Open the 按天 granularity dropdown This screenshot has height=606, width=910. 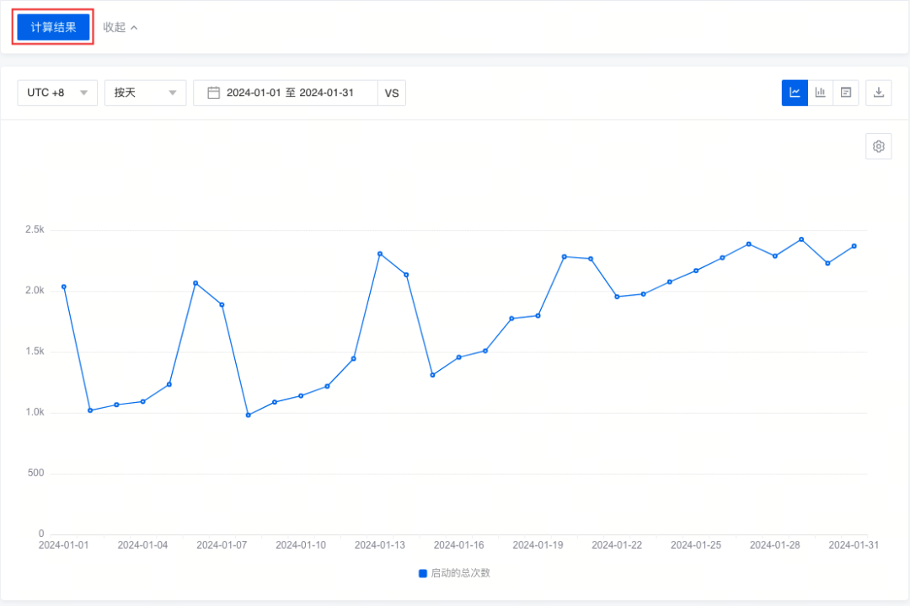pos(145,93)
